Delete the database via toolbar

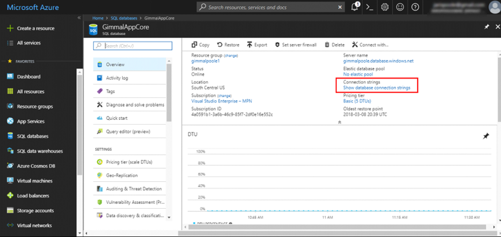334,45
